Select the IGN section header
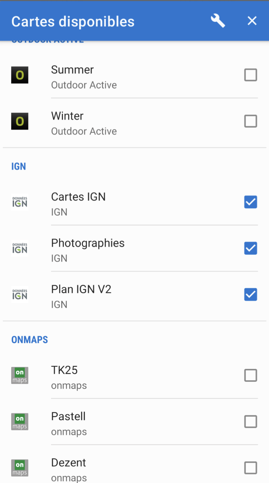Viewport: 269px width, 483px height. coord(19,166)
